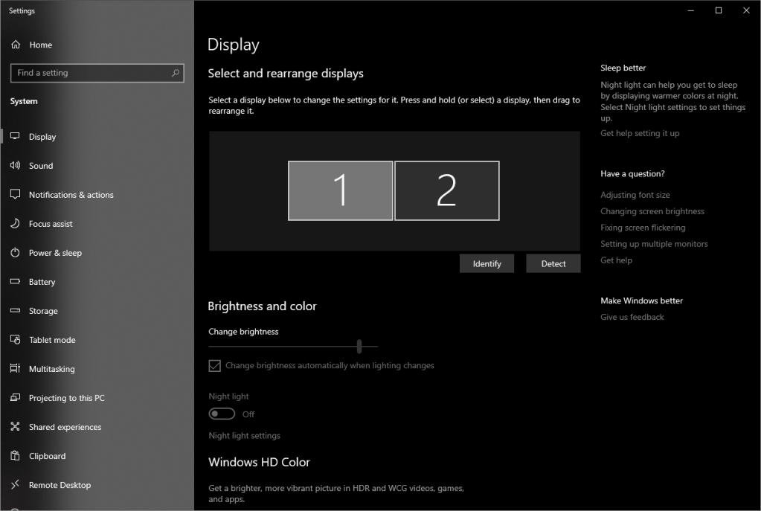Screen dimensions: 761x511
Task: Select Storage in the sidebar
Action: pyautogui.click(x=42, y=310)
